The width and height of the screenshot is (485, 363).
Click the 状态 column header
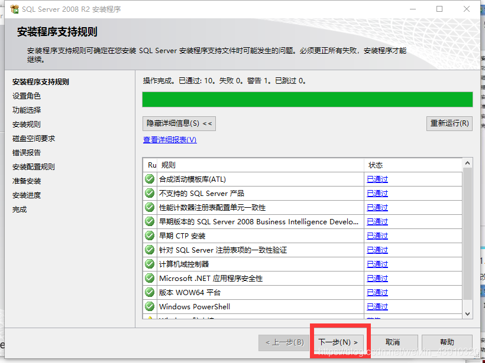click(x=413, y=165)
